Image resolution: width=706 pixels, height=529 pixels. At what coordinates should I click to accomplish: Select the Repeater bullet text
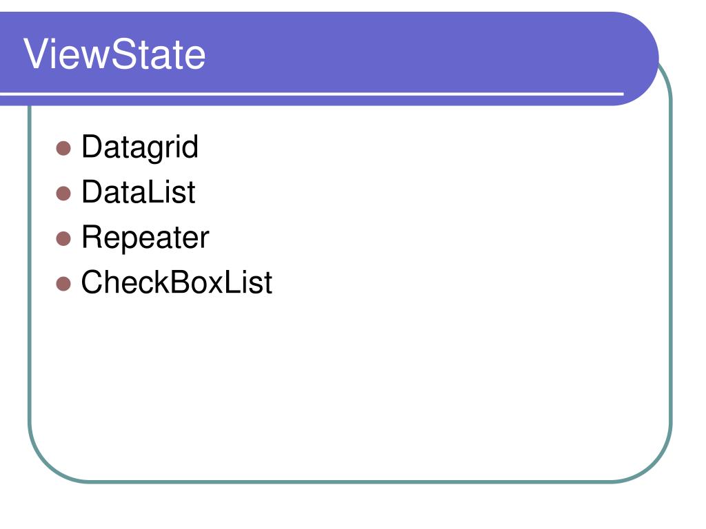coord(145,238)
